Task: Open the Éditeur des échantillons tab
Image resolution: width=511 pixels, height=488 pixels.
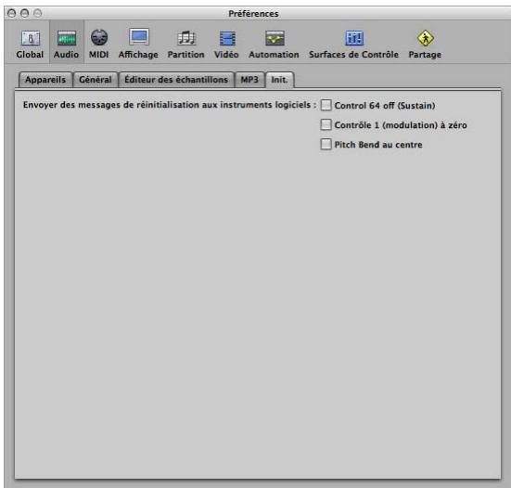Action: (x=176, y=80)
